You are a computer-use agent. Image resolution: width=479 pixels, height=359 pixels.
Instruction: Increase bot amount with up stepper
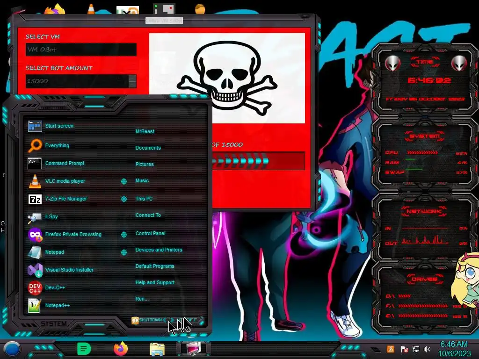coord(132,78)
